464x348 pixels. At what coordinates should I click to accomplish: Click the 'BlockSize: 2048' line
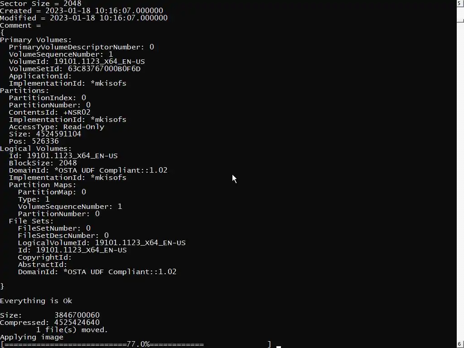click(x=43, y=163)
